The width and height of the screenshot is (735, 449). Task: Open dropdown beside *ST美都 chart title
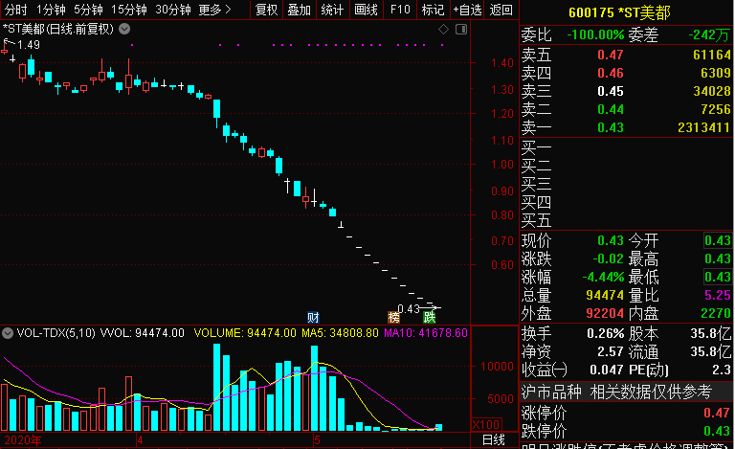pos(124,29)
